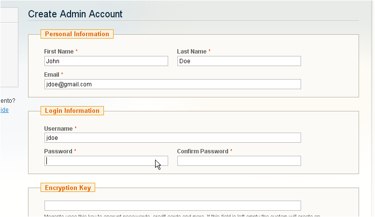Click the Personal Information section legend
Viewport: 375px width, 217px height.
tap(77, 34)
